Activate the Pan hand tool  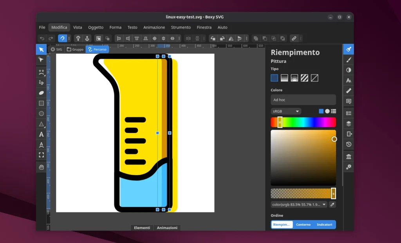[41, 167]
